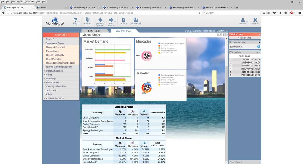This screenshot has width=303, height=164.
Task: Expand the Brand Management section
Action: [x=44, y=71]
